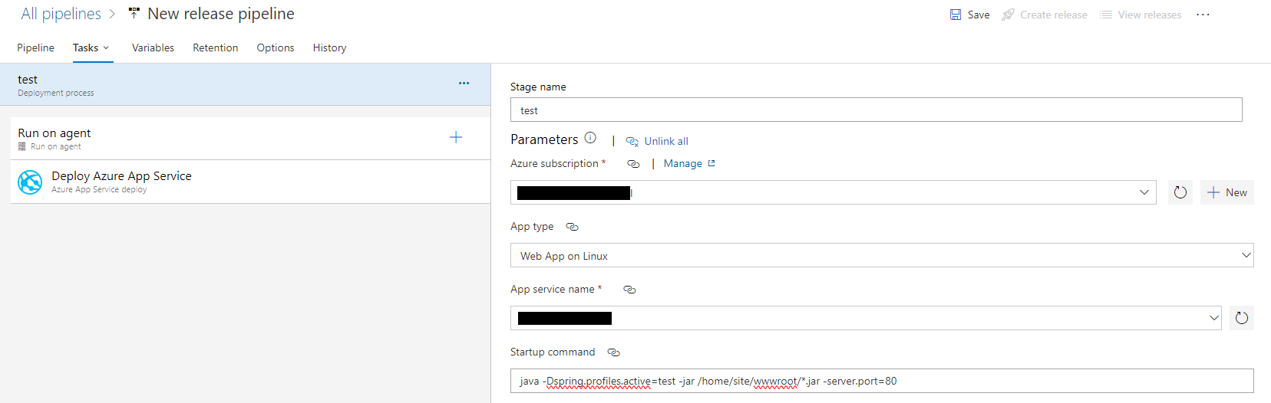Click the New subscription button
Viewport: 1271px width, 403px height.
[1227, 192]
